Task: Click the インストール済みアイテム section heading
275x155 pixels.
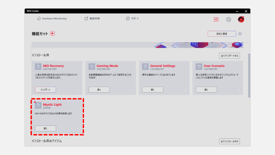Action: 47,141
